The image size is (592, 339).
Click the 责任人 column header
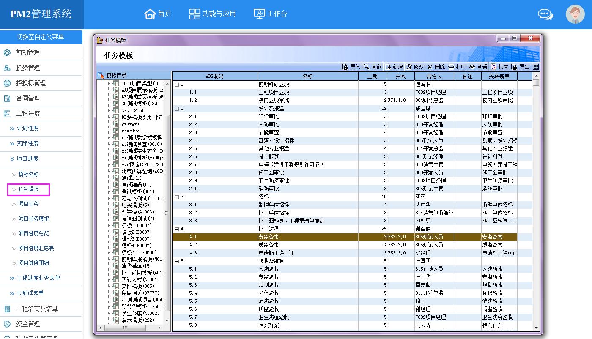[434, 77]
